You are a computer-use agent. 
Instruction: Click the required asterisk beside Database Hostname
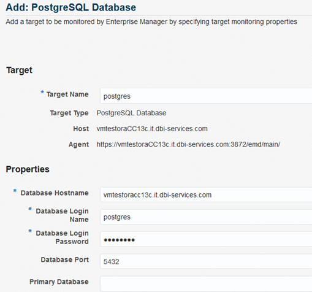[15, 191]
